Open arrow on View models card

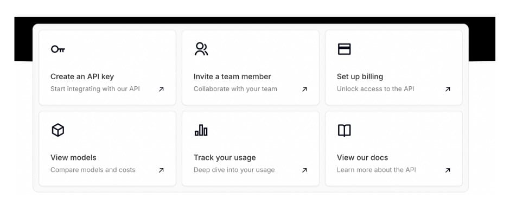161,170
